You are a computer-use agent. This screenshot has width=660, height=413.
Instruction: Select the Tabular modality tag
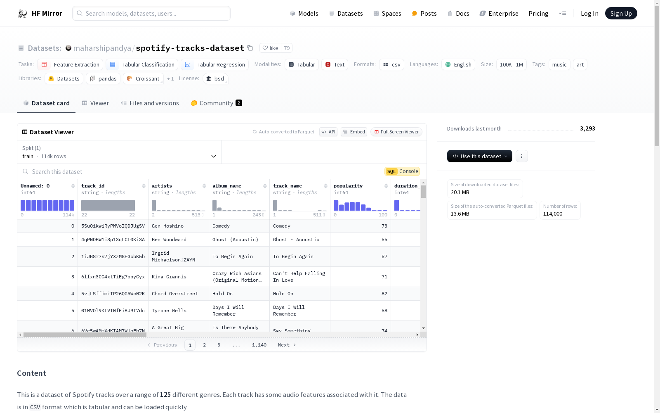tap(302, 64)
